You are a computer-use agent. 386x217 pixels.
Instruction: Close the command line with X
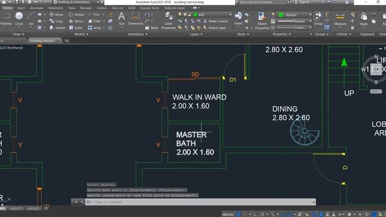pos(76,202)
